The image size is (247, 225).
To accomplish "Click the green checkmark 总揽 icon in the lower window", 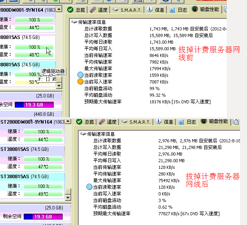I will pos(79,122).
